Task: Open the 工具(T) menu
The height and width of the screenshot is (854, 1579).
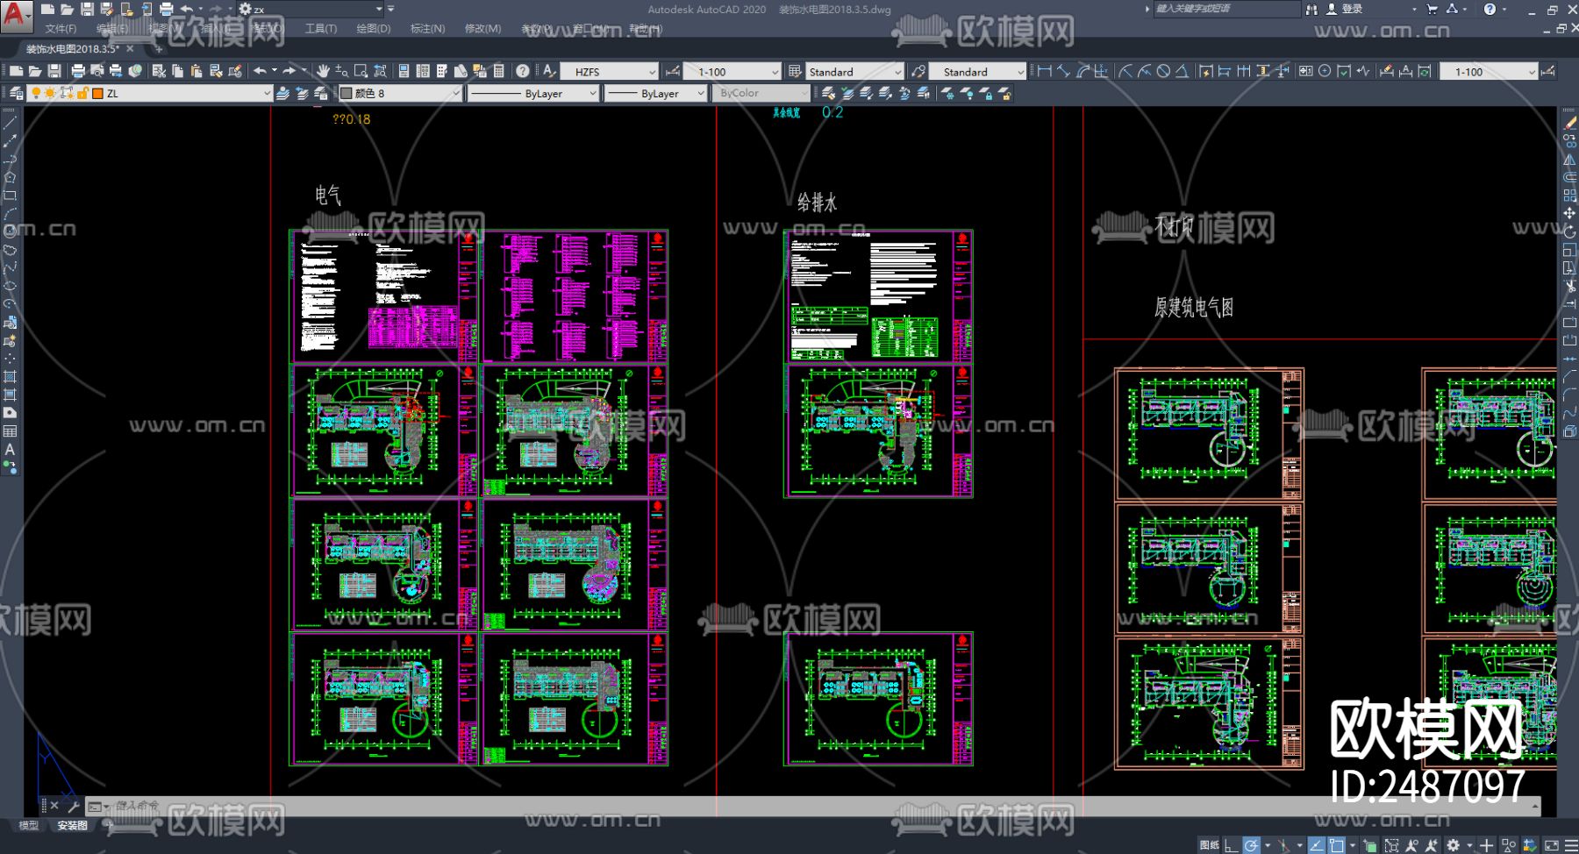Action: [x=321, y=29]
